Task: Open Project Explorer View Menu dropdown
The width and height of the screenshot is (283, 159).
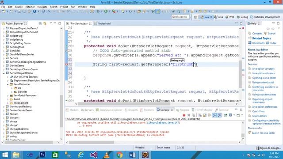Action: (x=51, y=23)
